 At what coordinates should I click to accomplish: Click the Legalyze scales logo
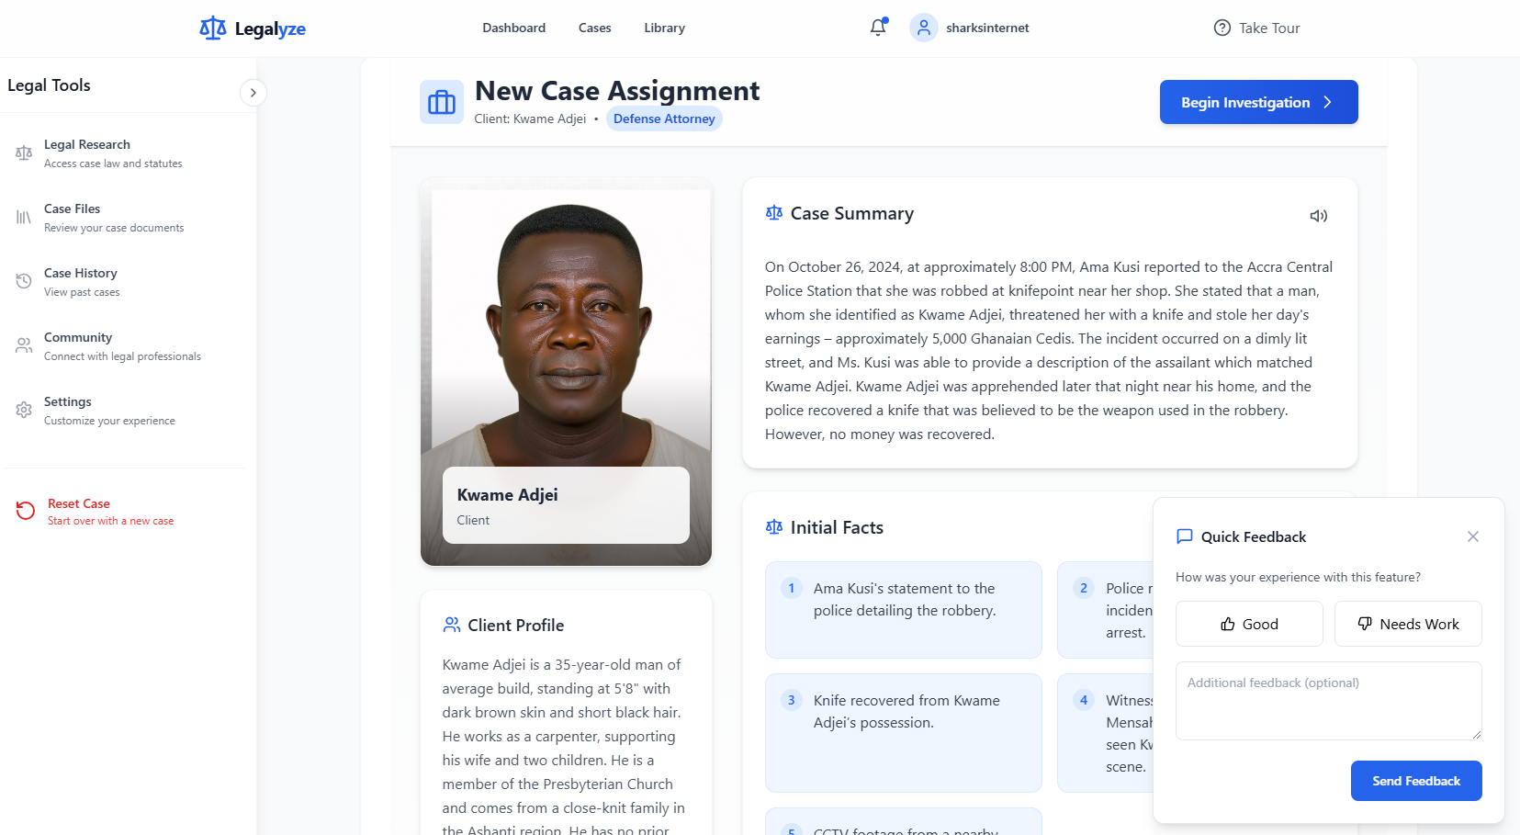[213, 28]
